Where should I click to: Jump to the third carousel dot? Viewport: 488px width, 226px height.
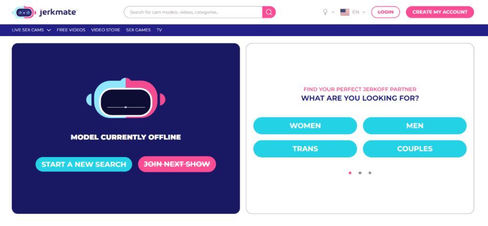click(370, 173)
